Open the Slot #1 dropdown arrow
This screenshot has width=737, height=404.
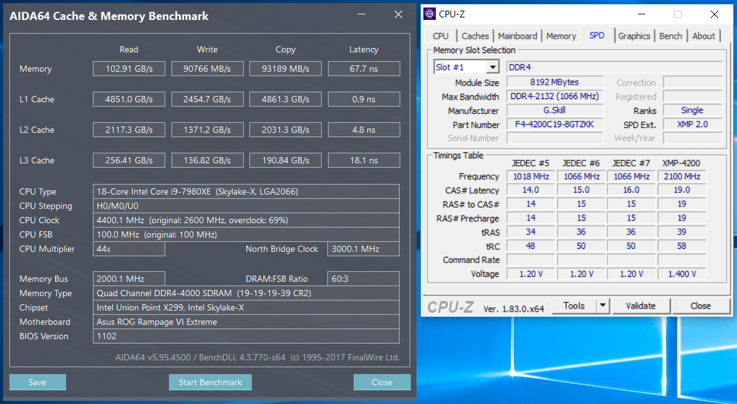[492, 67]
